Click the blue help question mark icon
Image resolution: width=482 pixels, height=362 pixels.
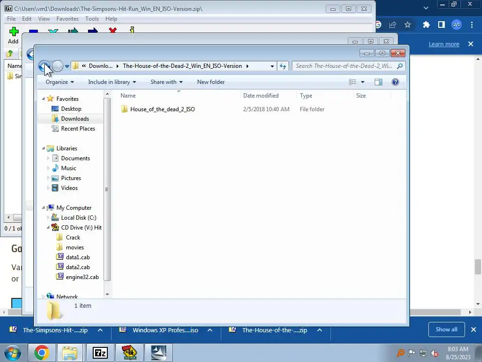click(x=395, y=82)
